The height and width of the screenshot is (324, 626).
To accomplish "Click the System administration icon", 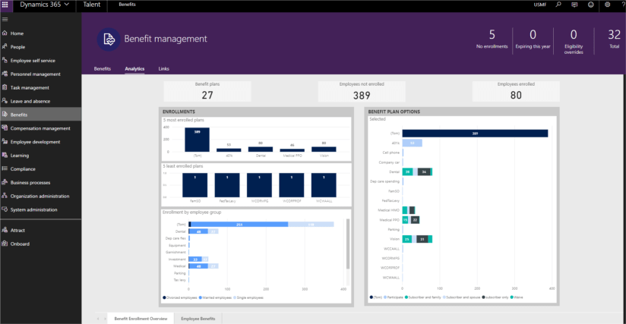I will tap(5, 209).
